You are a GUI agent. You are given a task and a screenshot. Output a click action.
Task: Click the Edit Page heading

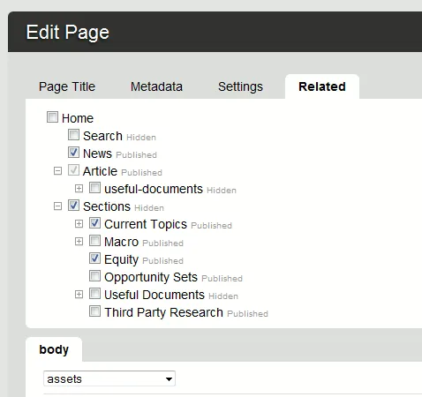(x=68, y=32)
